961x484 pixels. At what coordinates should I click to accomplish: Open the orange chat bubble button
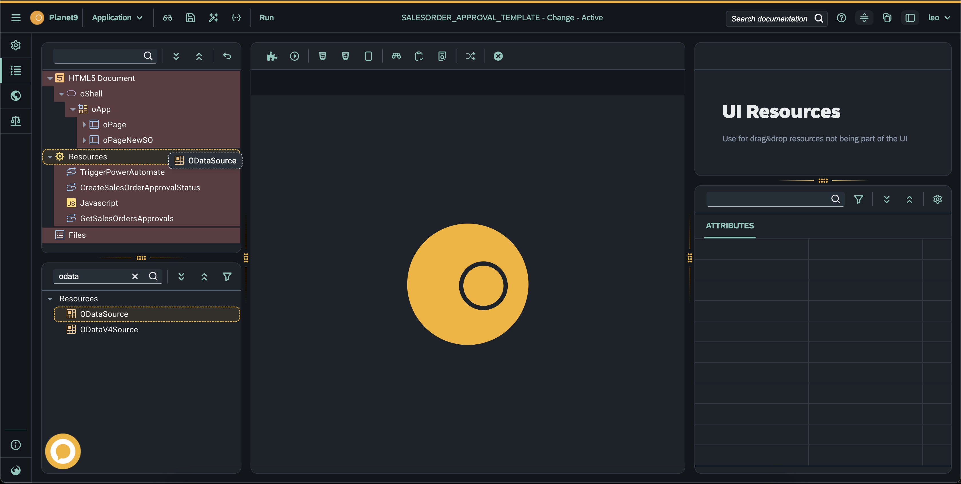(x=63, y=451)
